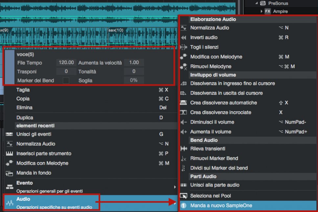The height and width of the screenshot is (212, 318).
Task: Collapse the PreSonus folder
Action: click(x=256, y=3)
